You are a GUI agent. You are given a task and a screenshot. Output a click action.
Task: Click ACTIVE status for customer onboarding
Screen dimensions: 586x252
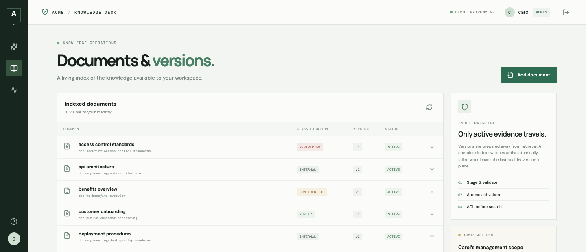(x=394, y=214)
